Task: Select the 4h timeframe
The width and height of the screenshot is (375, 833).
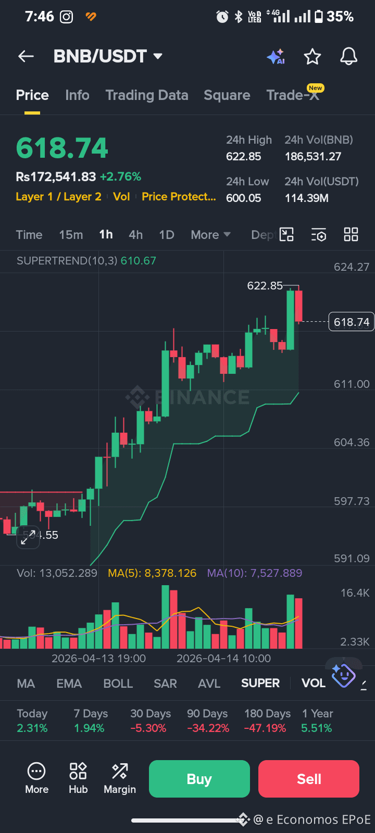Action: tap(135, 235)
